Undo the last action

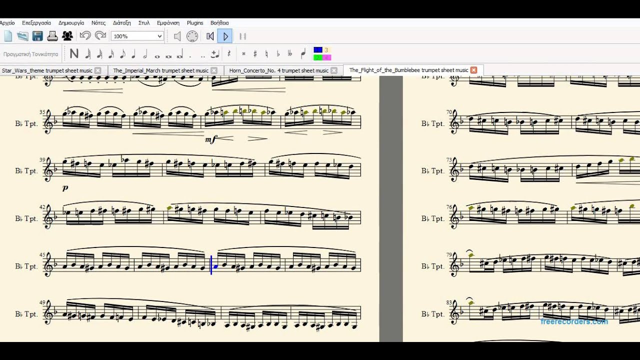[85, 35]
